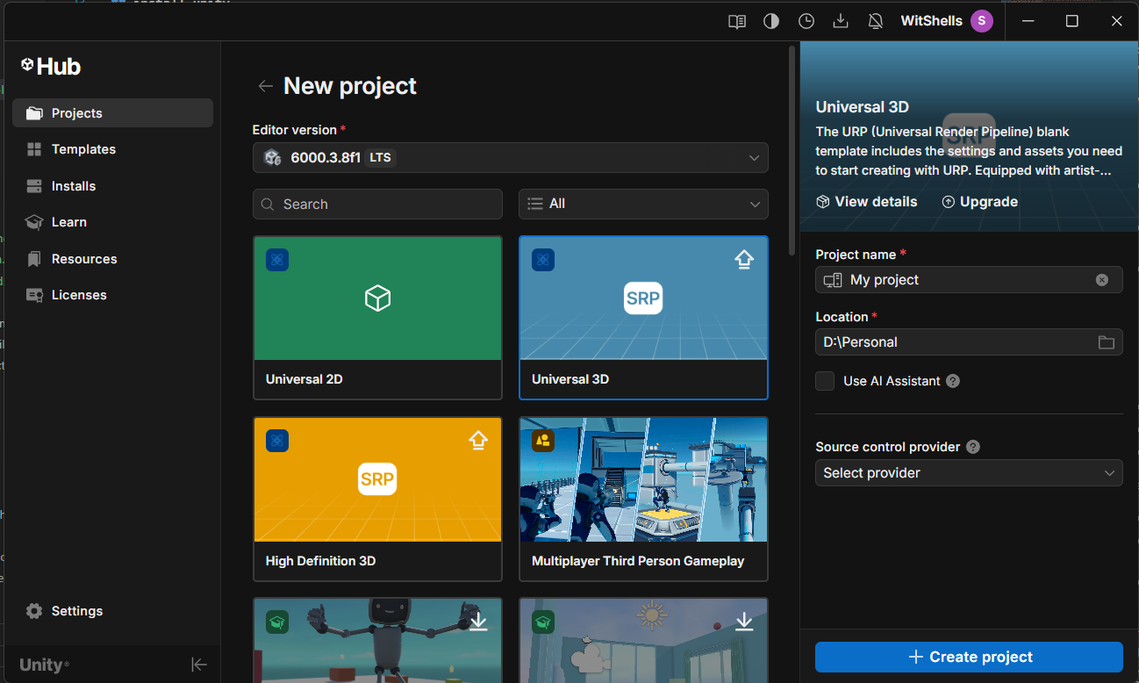Open the downloads icon in title bar
This screenshot has width=1139, height=683.
pyautogui.click(x=841, y=21)
